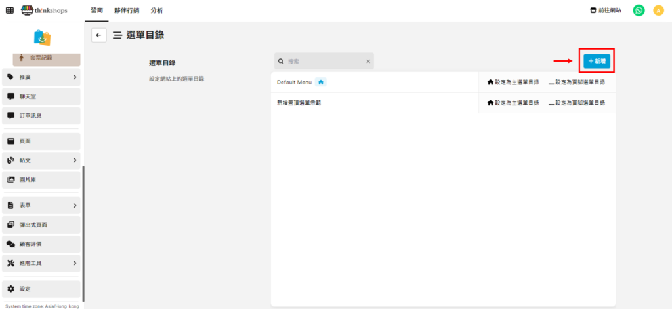Switch to the 分析 top tab

point(157,10)
